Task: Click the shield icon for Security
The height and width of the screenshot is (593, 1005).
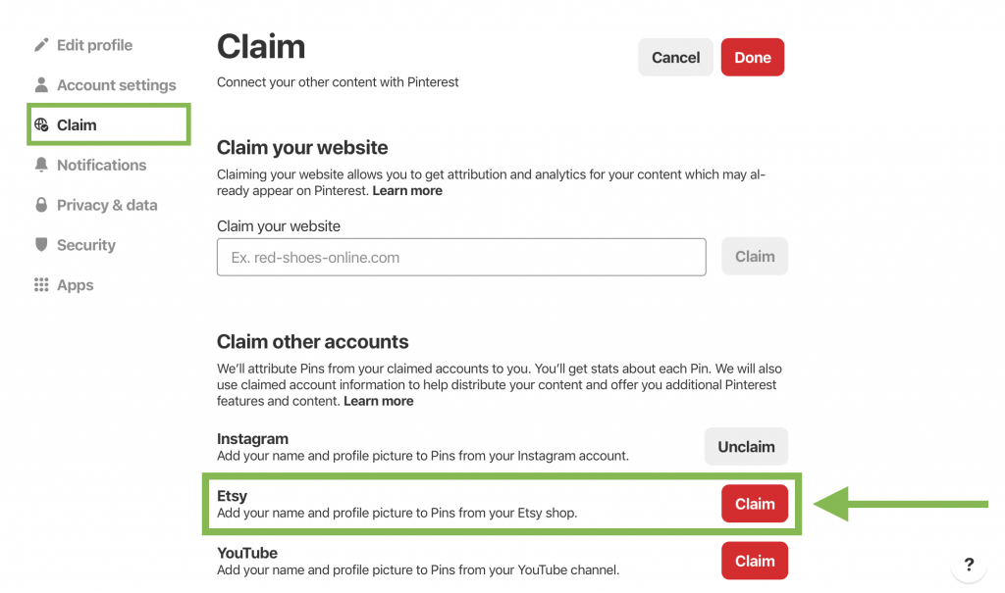Action: (41, 245)
